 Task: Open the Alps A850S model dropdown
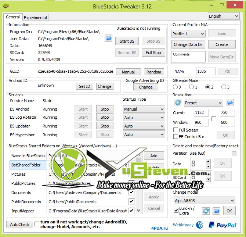pos(205,201)
